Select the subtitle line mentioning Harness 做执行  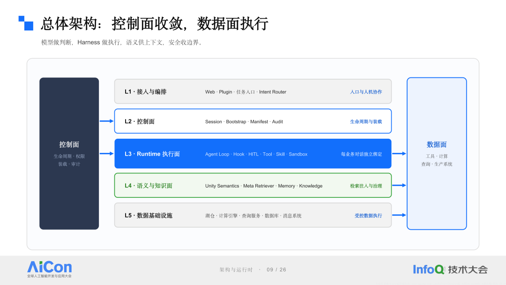click(x=121, y=42)
